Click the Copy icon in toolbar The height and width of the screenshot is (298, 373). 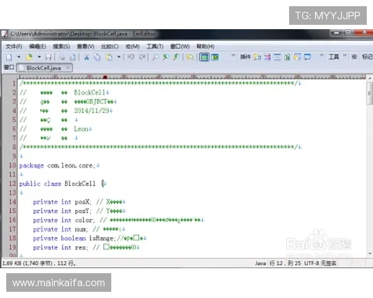pyautogui.click(x=98, y=56)
